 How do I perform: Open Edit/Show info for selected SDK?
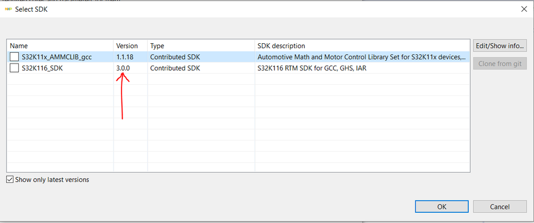500,46
